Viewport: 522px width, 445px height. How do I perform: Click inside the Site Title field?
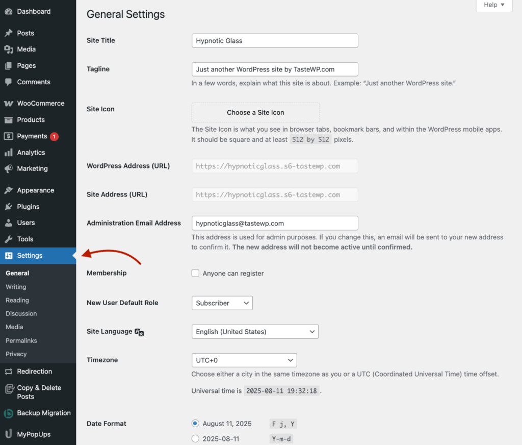pyautogui.click(x=275, y=40)
